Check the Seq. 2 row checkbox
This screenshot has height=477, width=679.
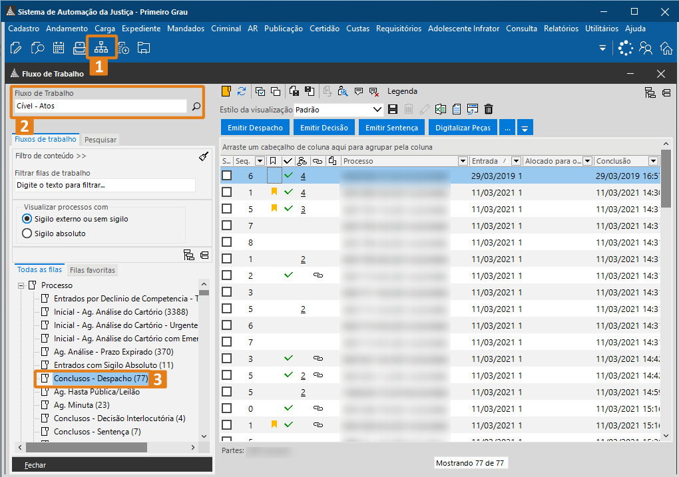(x=226, y=275)
